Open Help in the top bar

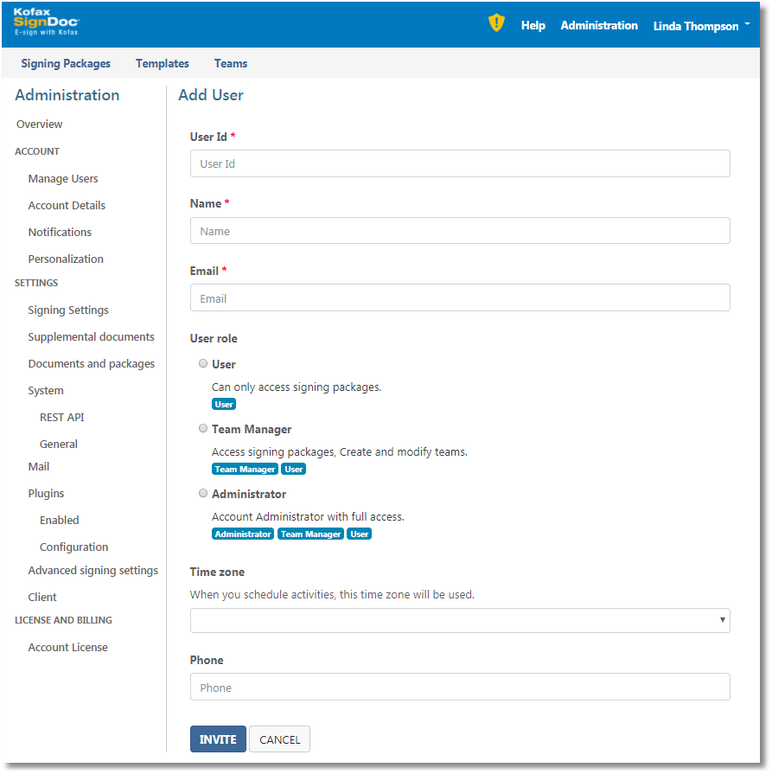tap(533, 26)
